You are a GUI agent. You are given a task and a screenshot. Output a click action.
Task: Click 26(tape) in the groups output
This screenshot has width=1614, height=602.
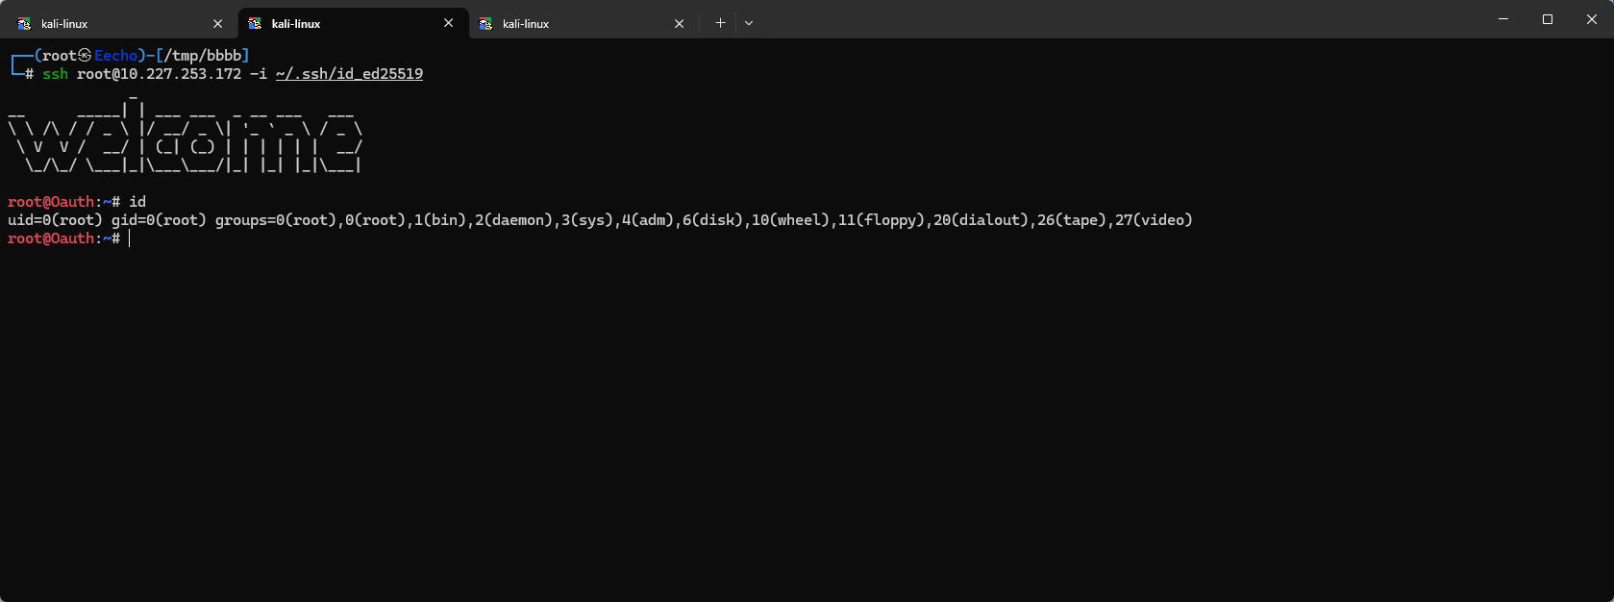click(x=1072, y=220)
